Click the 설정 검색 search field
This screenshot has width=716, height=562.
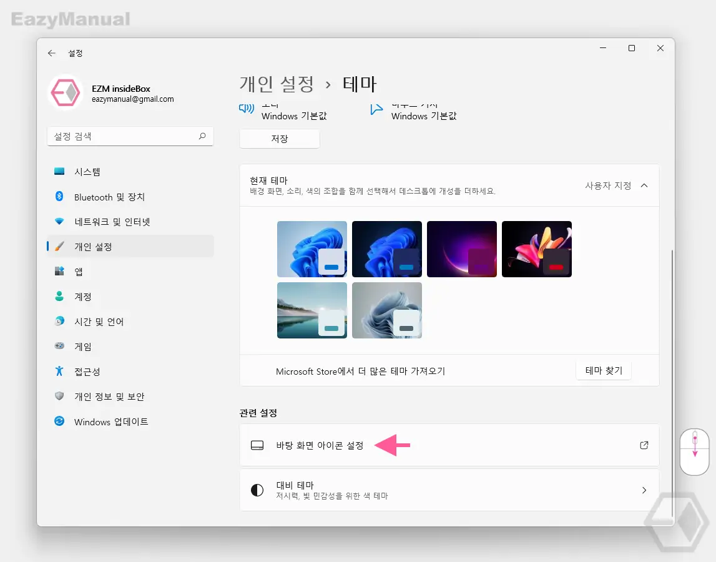point(130,136)
